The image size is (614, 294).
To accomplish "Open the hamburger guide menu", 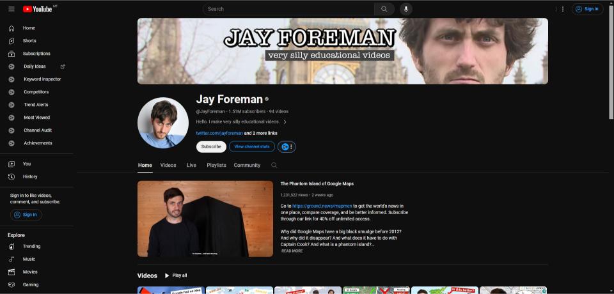I will coord(12,9).
